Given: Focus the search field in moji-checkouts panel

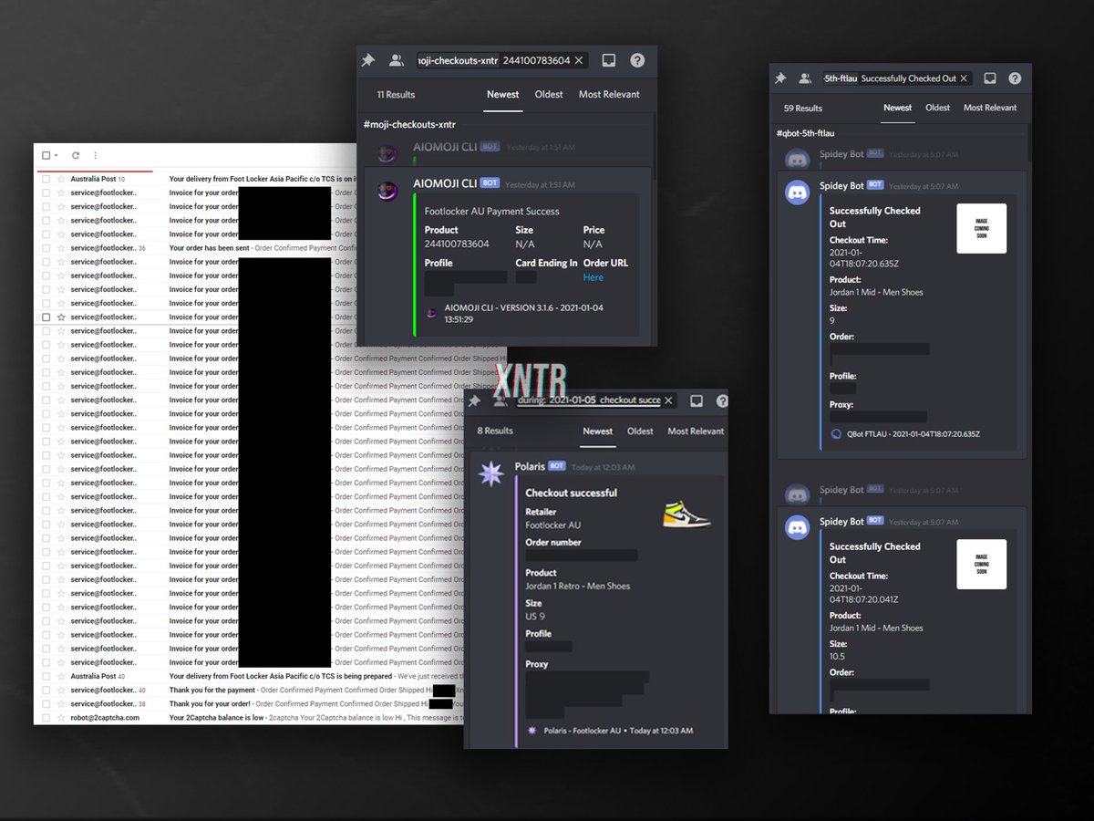Looking at the screenshot, I should pyautogui.click(x=501, y=60).
